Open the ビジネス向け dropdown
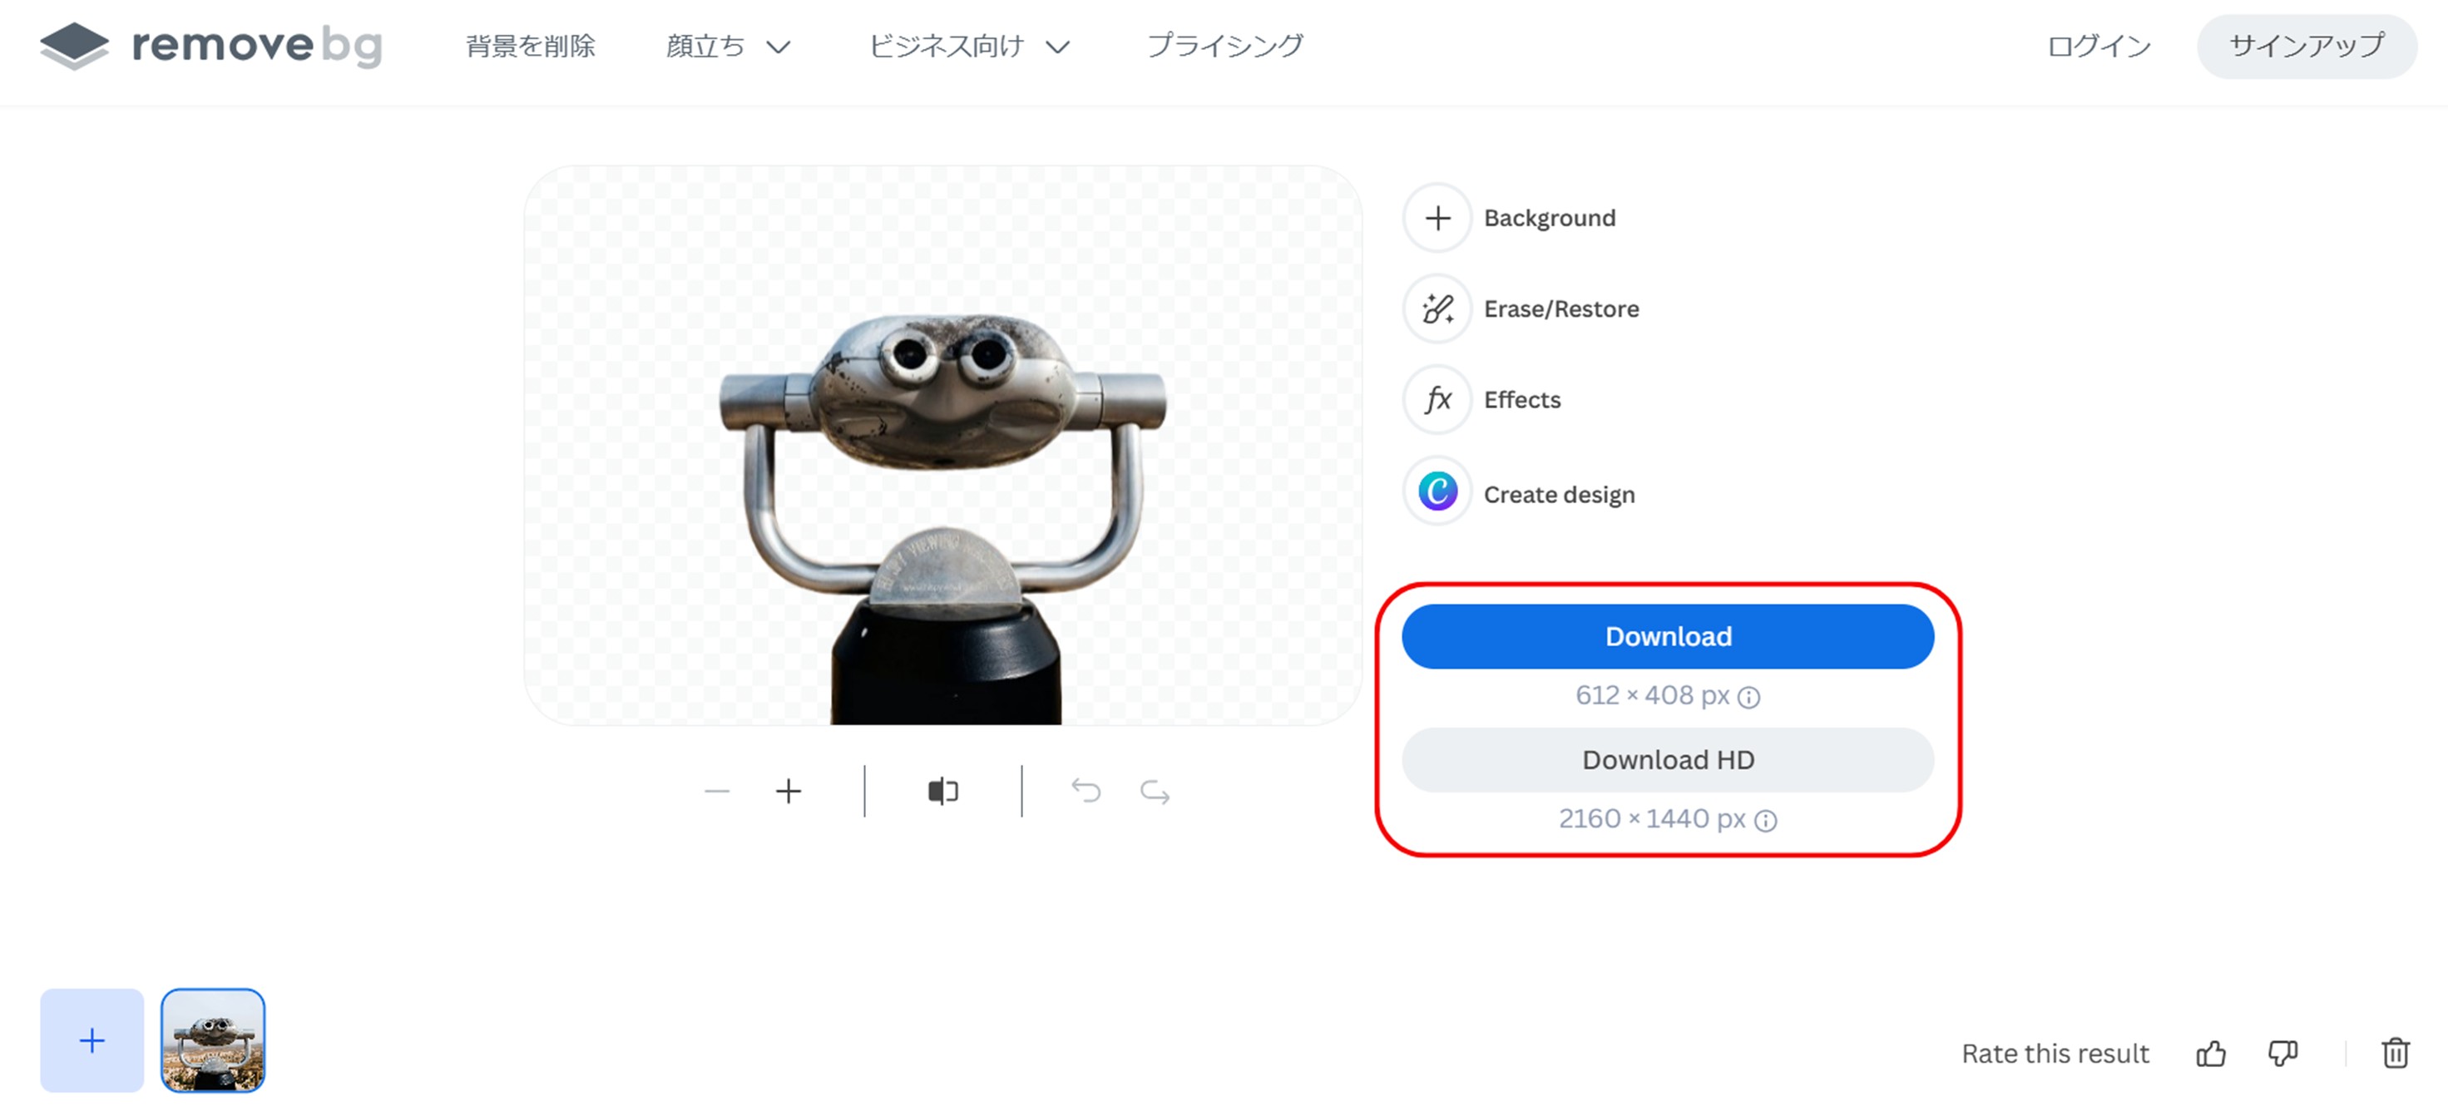 [x=967, y=45]
